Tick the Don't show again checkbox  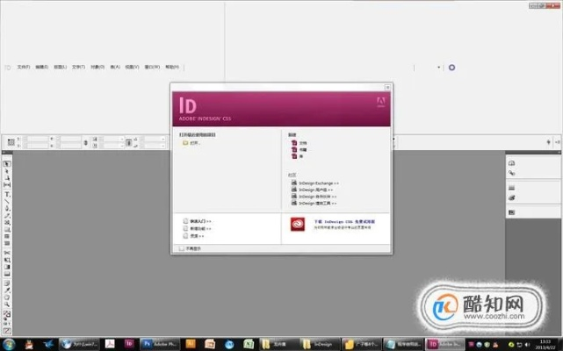pos(182,248)
